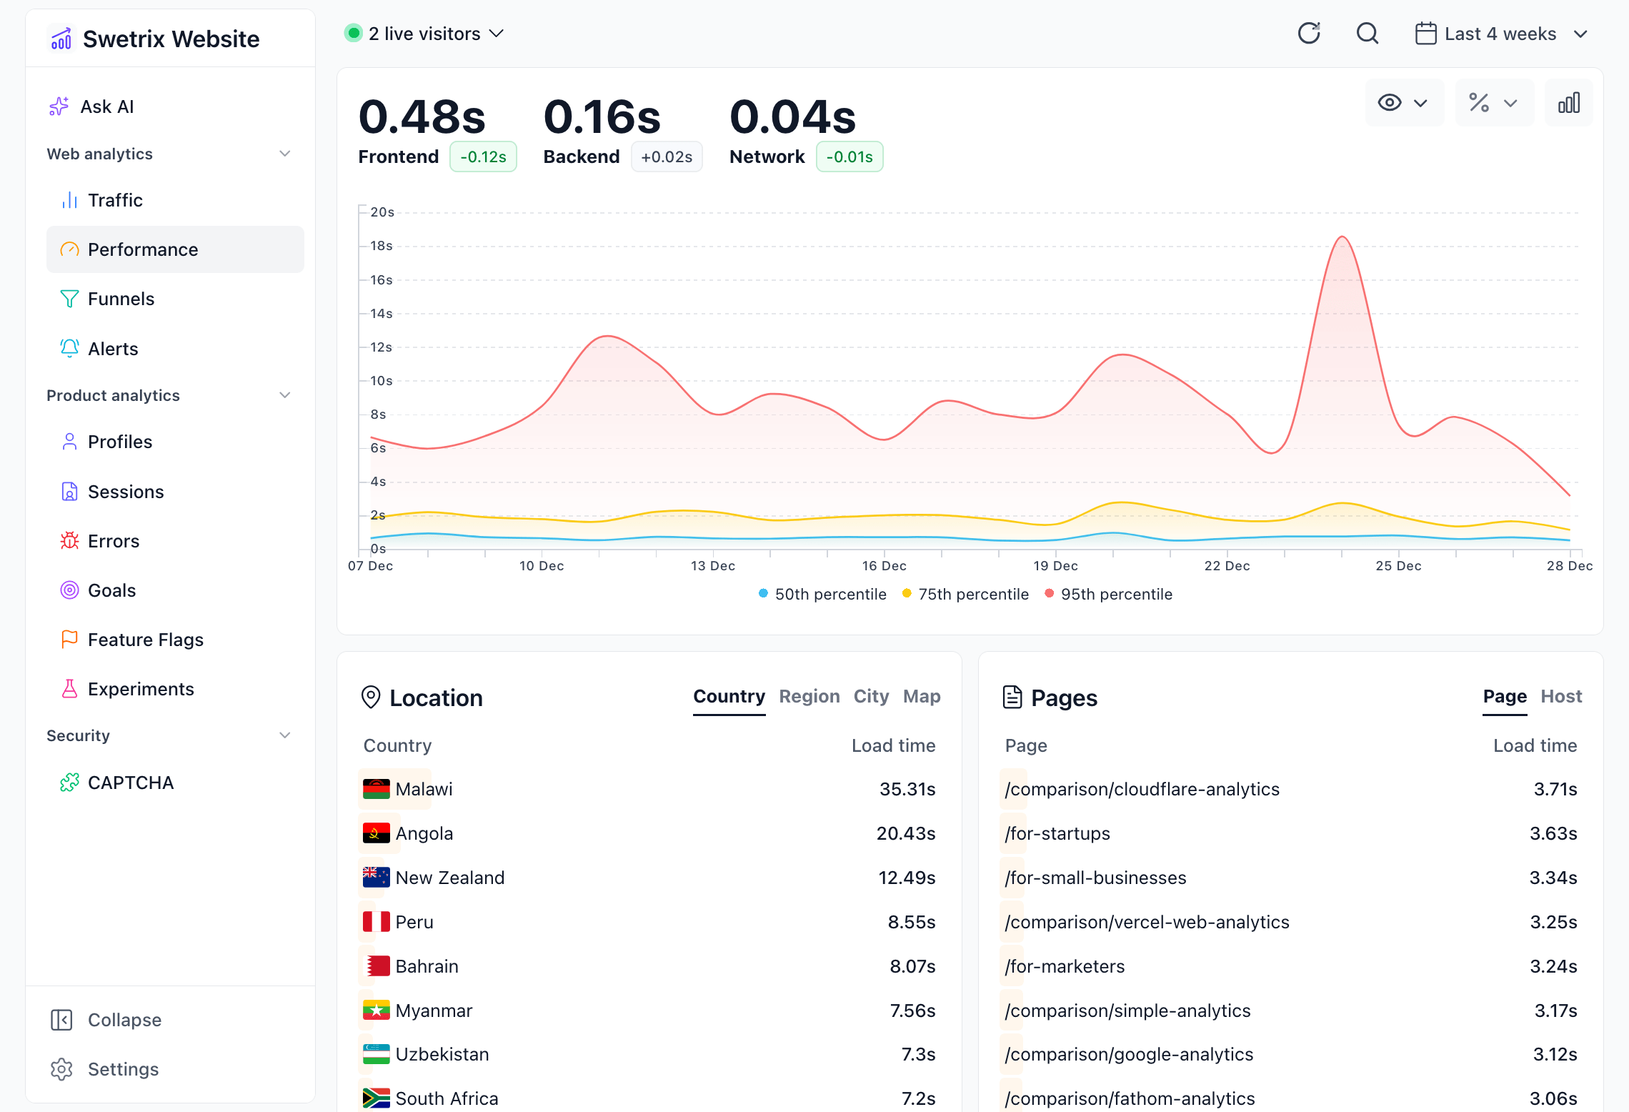Image resolution: width=1629 pixels, height=1112 pixels.
Task: Toggle the 75th percentile legend item
Action: 965,594
